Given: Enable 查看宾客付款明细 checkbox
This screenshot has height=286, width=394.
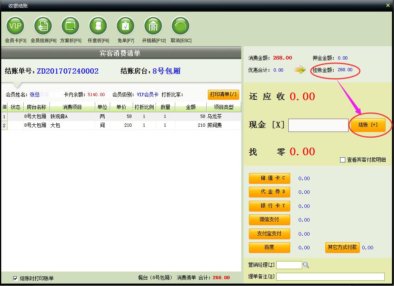Looking at the screenshot, I should point(343,160).
